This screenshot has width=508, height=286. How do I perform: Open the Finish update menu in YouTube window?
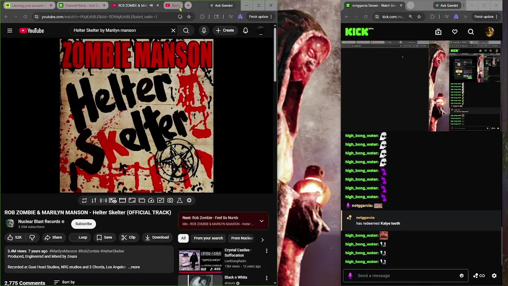pyautogui.click(x=260, y=17)
